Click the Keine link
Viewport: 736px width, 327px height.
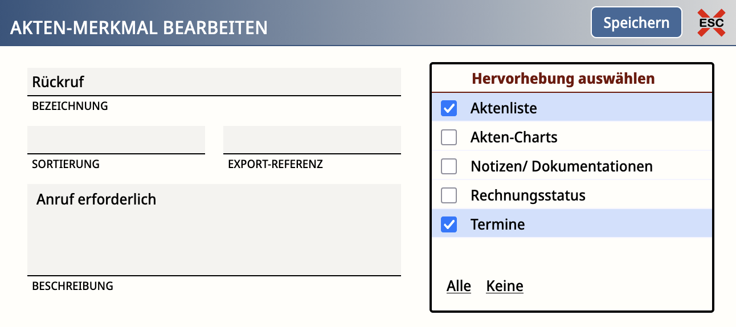pyautogui.click(x=504, y=286)
